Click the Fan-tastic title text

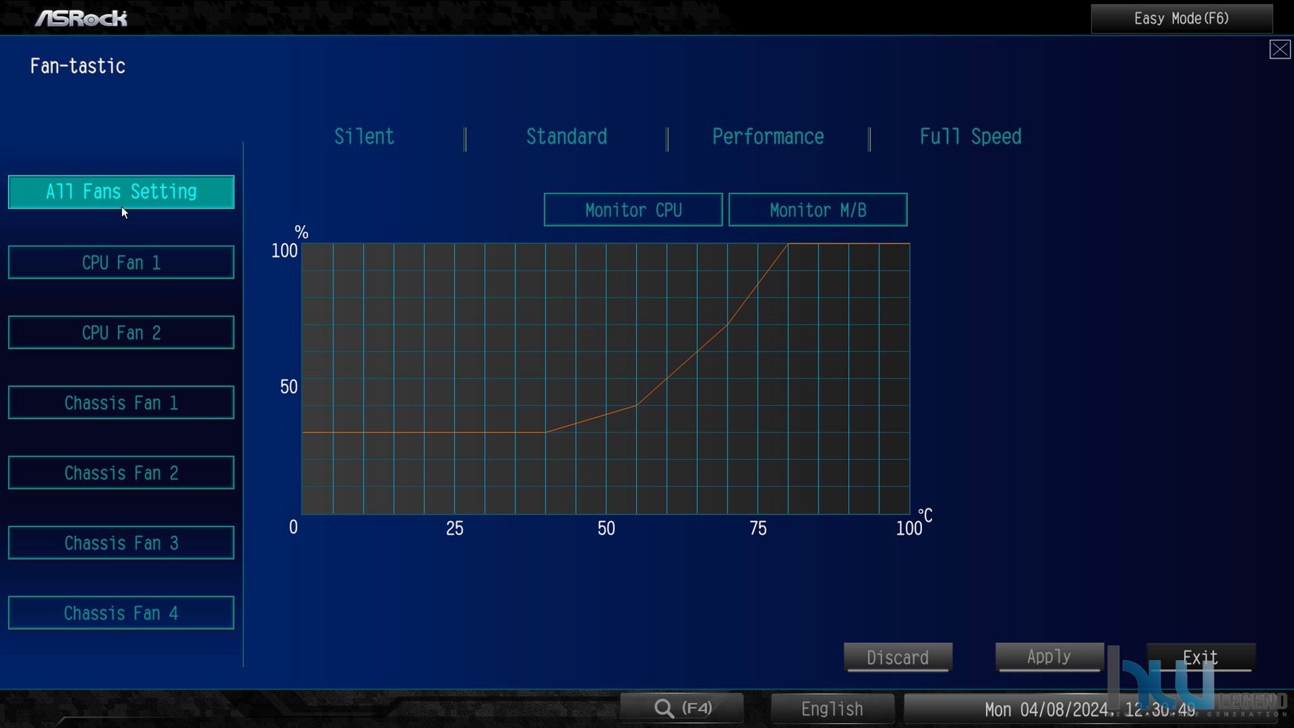click(78, 66)
